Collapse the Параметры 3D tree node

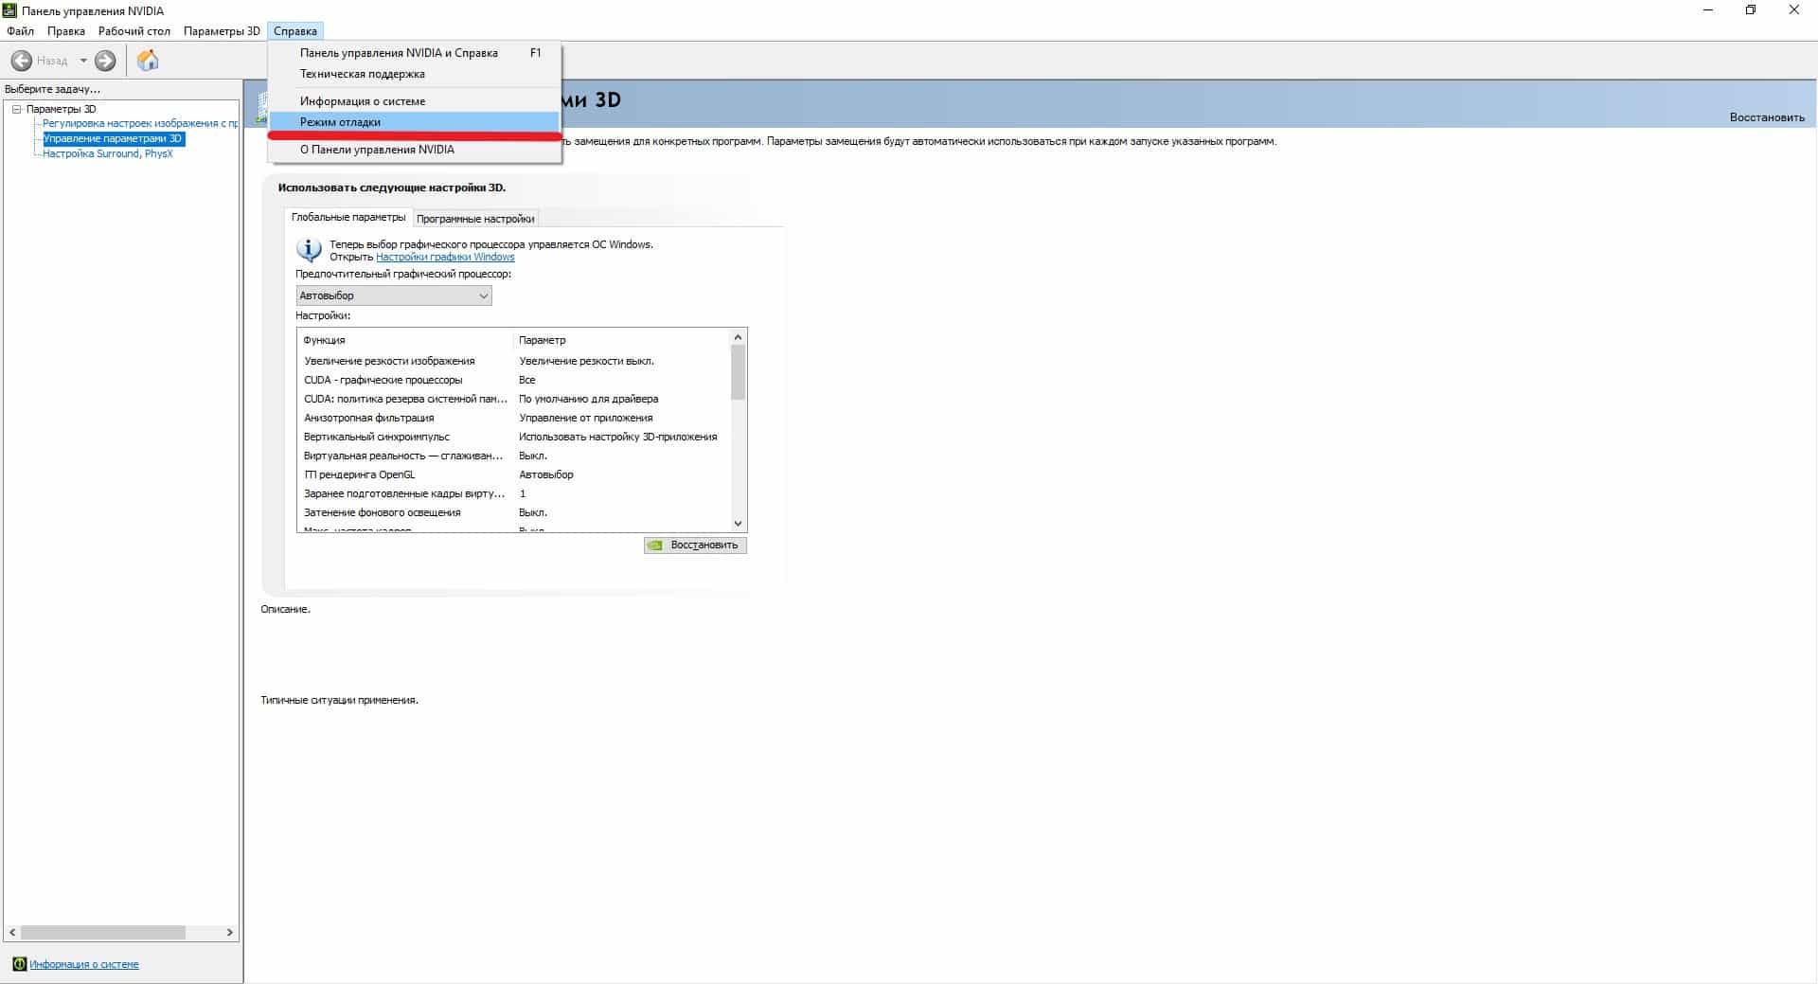click(x=16, y=109)
